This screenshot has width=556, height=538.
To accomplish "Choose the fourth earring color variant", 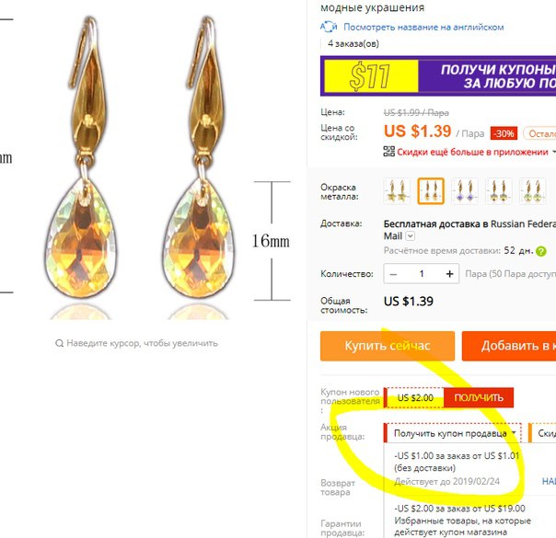I will point(498,191).
